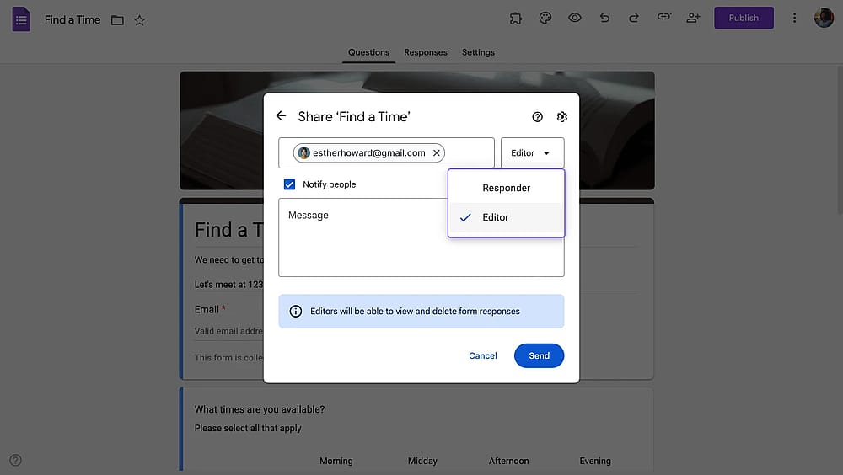The height and width of the screenshot is (475, 843).
Task: Select Responder from the role menu
Action: click(506, 188)
